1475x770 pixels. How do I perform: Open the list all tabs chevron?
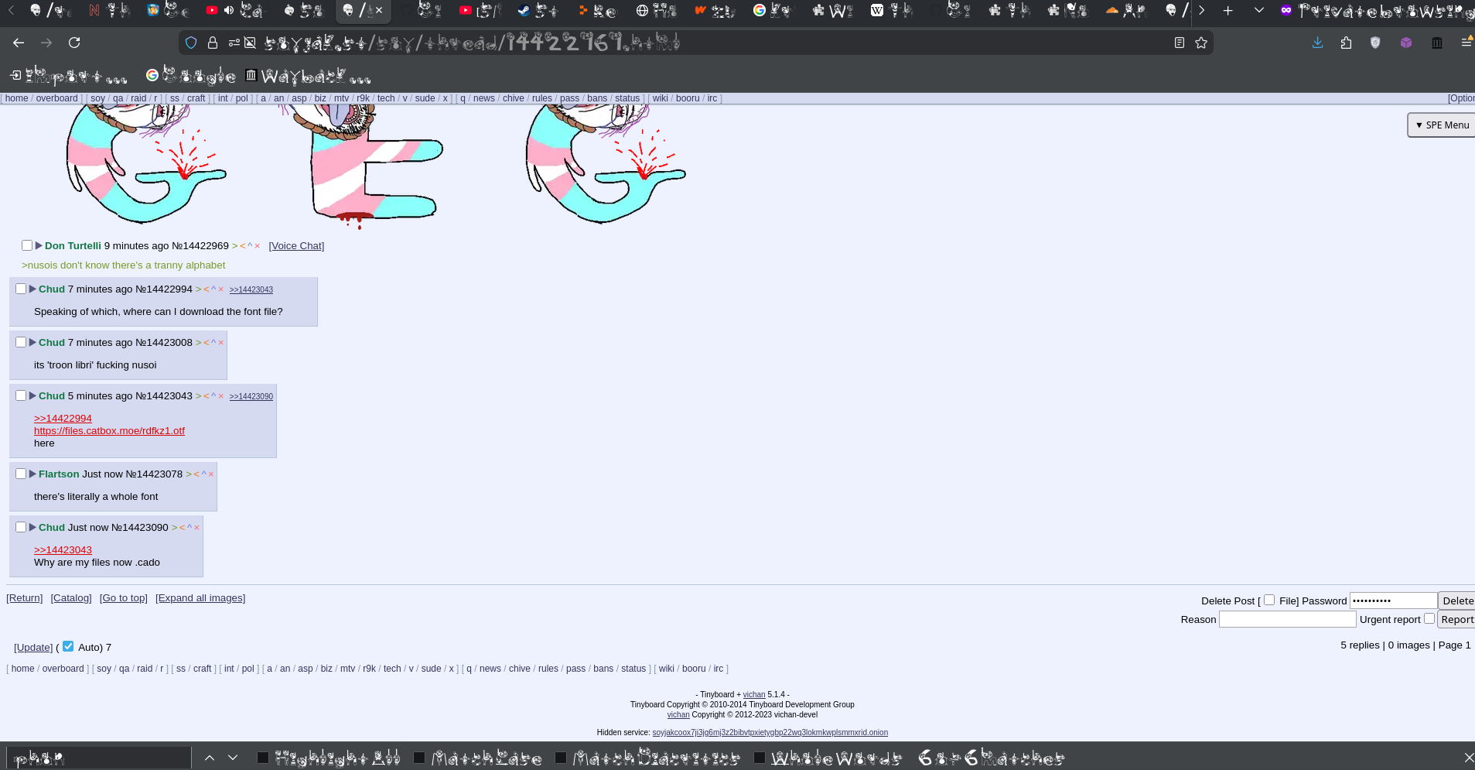[x=1258, y=10]
